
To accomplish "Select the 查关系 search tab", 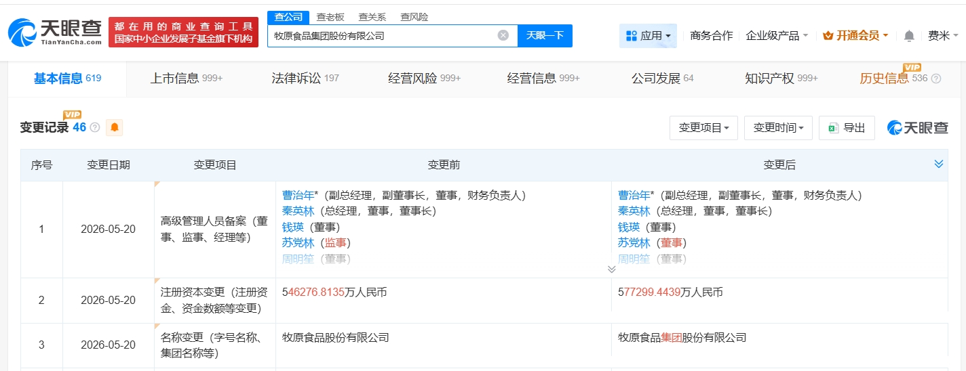I will (372, 17).
